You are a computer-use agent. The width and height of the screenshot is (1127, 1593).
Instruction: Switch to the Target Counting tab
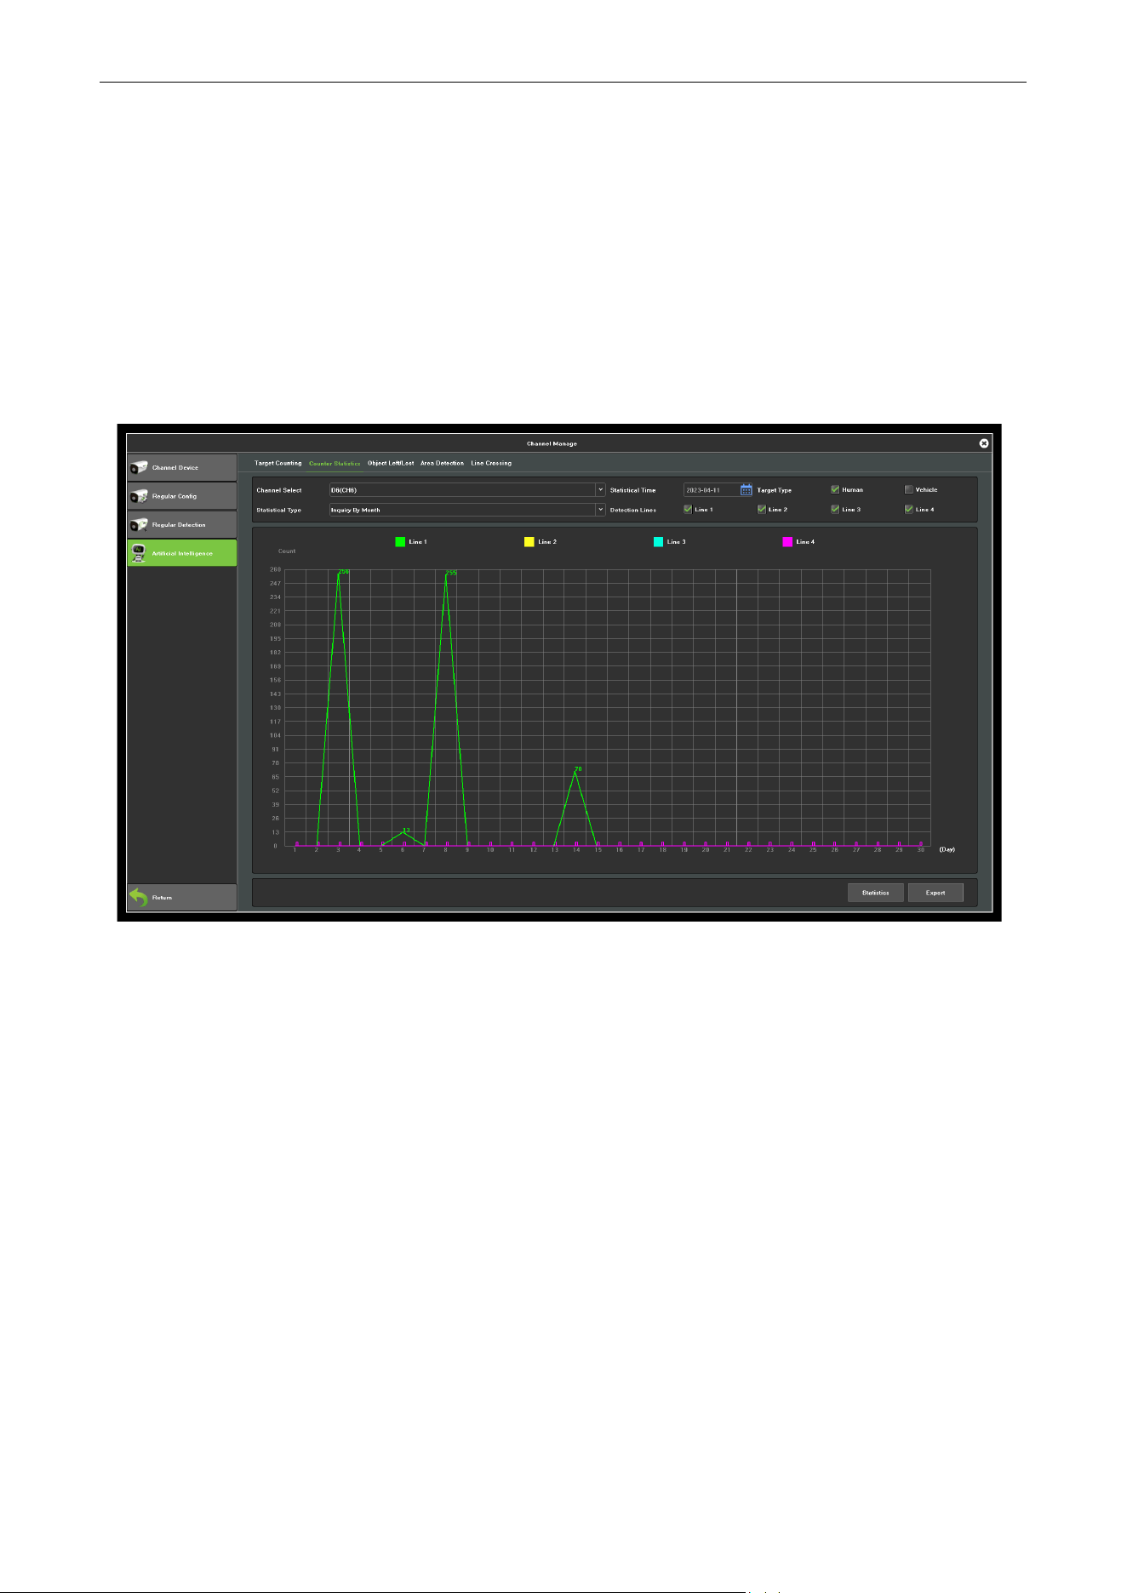pos(278,463)
